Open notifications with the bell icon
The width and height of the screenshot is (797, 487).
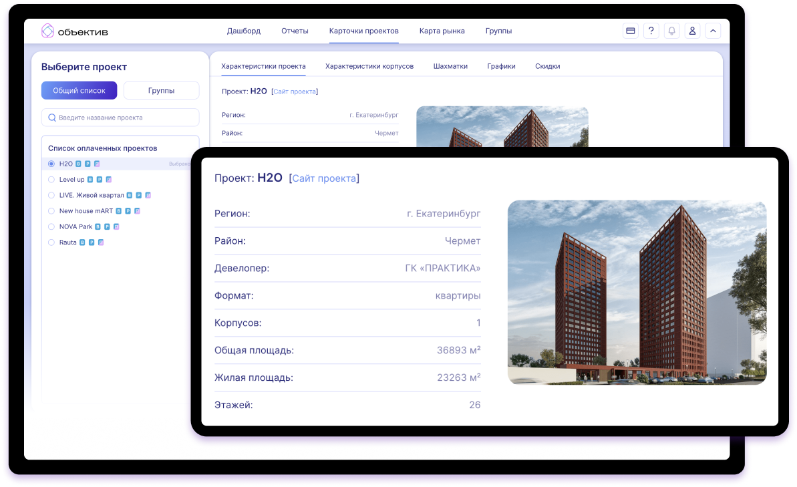(671, 31)
